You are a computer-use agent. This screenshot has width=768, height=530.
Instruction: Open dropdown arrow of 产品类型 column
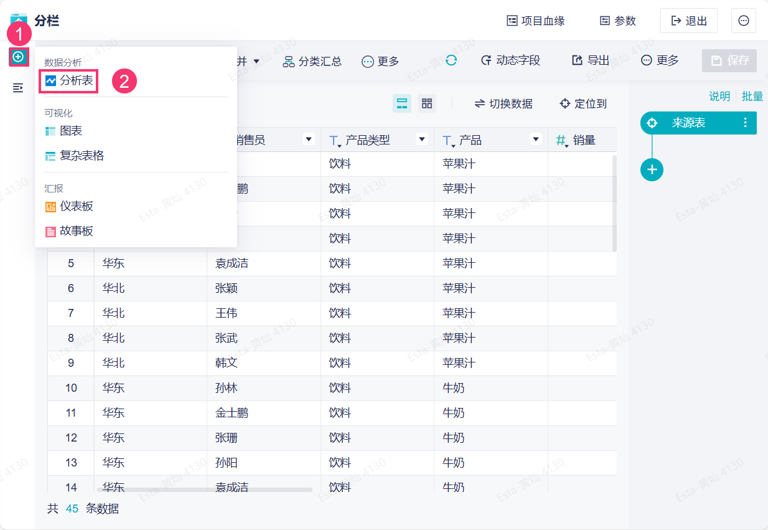tap(422, 140)
